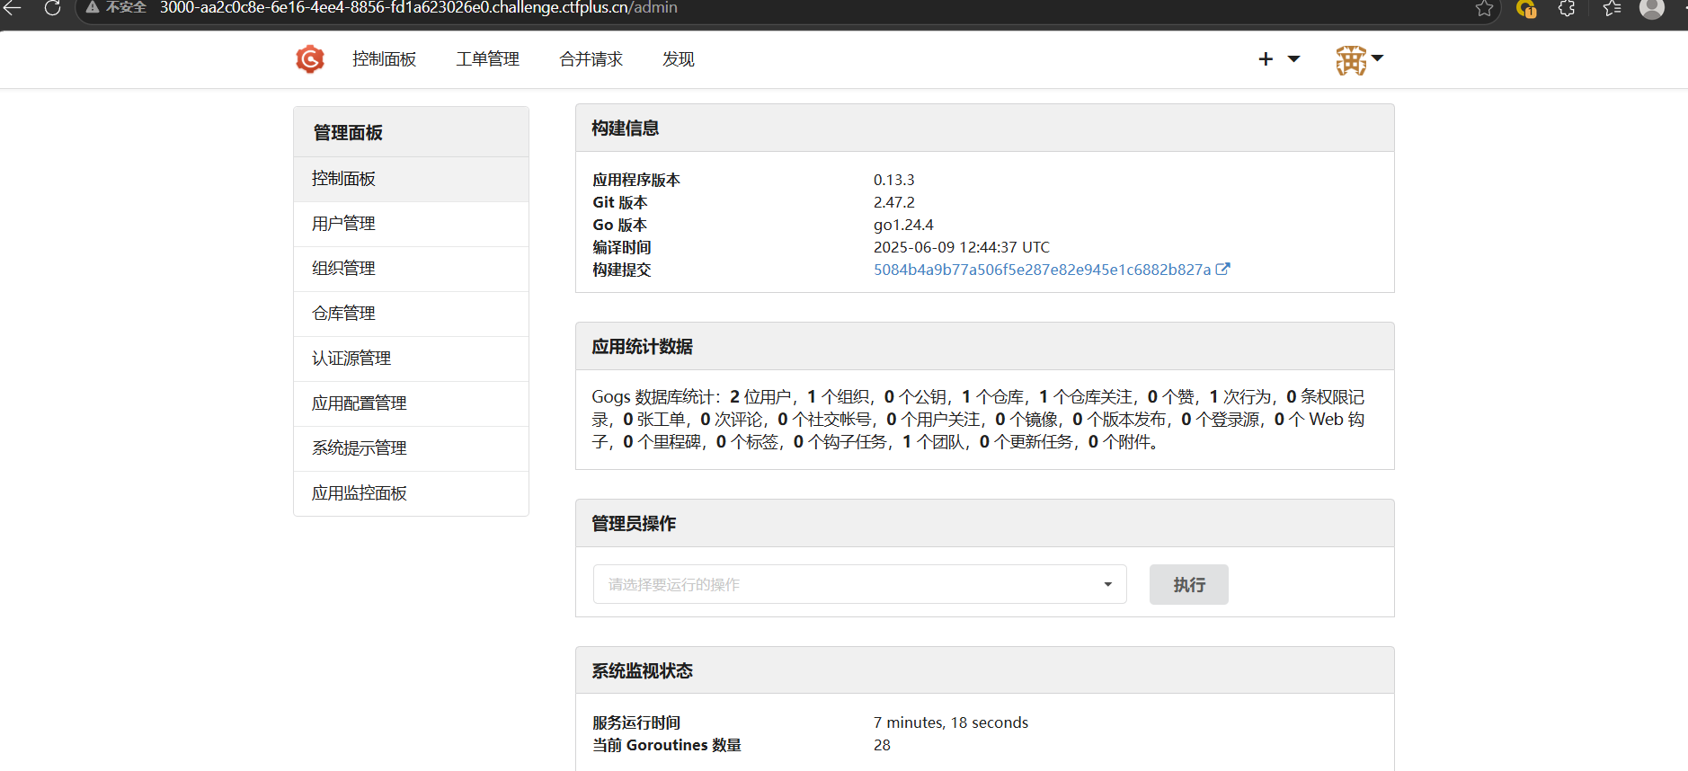Click the version value 0.13.3

(893, 180)
